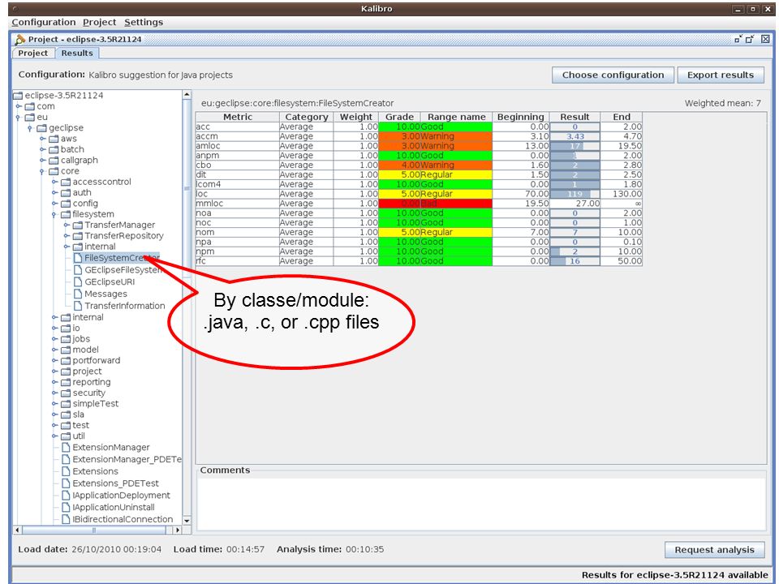This screenshot has height=584, width=779.
Task: Click the tree panel scroll up arrow
Action: (187, 94)
